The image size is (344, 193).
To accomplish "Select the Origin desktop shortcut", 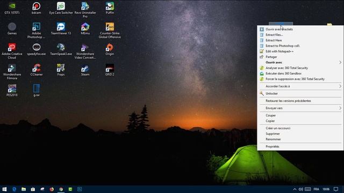I will 110,49.
